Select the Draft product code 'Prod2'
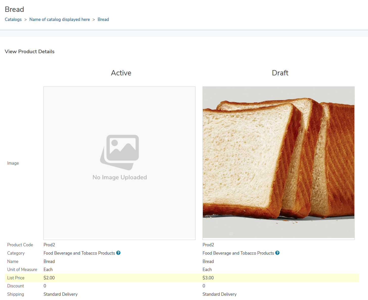368x300 pixels. pos(208,245)
